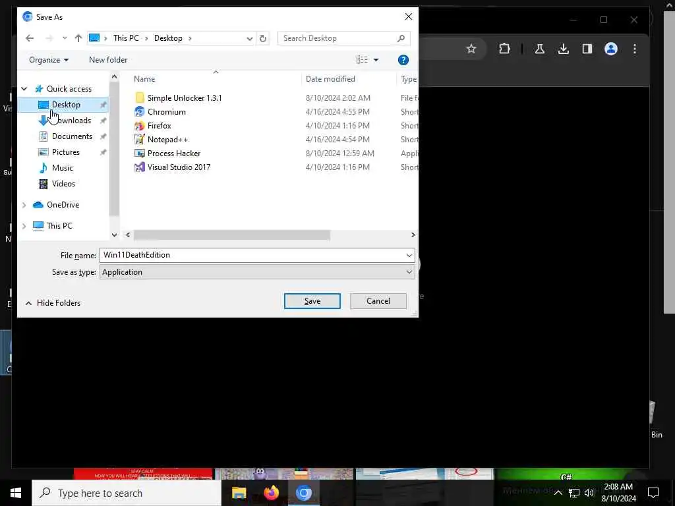The width and height of the screenshot is (675, 506).
Task: Open clock showing 2:08 AM
Action: pyautogui.click(x=618, y=493)
